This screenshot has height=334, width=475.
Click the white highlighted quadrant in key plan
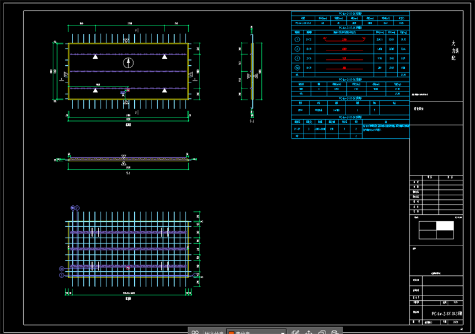[445, 225]
